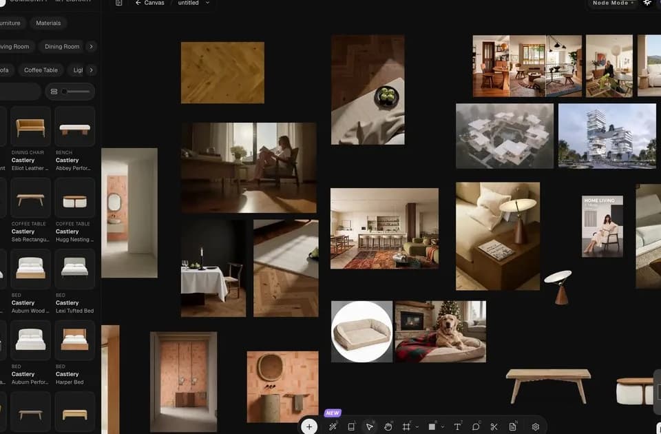
Task: Select the magic wand AI tool
Action: pyautogui.click(x=333, y=426)
